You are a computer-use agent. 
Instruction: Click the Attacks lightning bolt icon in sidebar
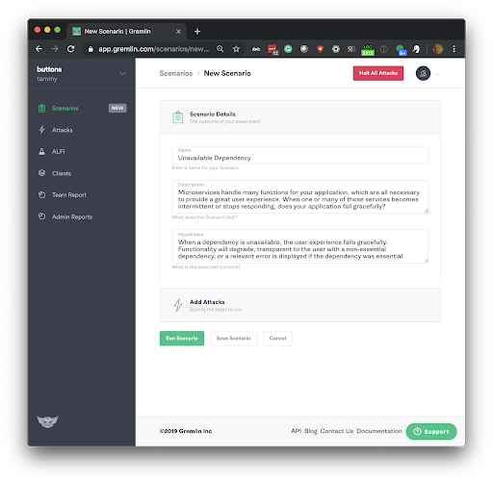(41, 130)
